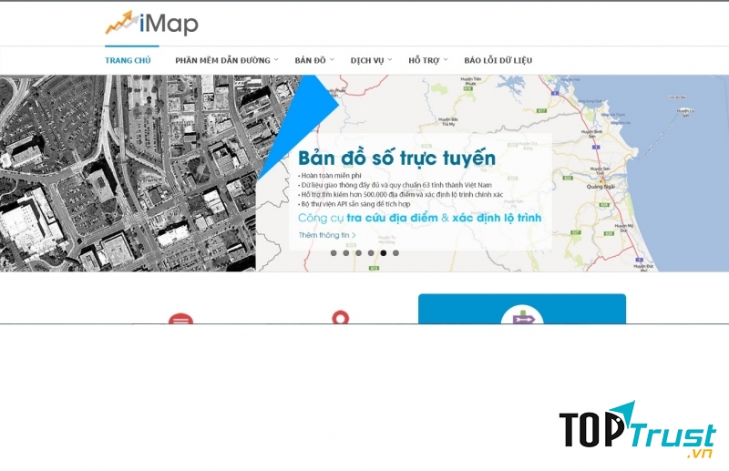Follow the Thêm thông tin link

point(327,235)
